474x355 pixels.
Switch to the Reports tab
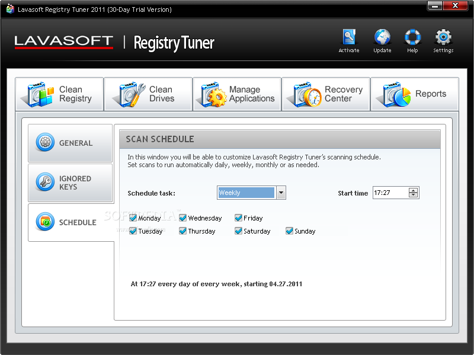click(415, 94)
